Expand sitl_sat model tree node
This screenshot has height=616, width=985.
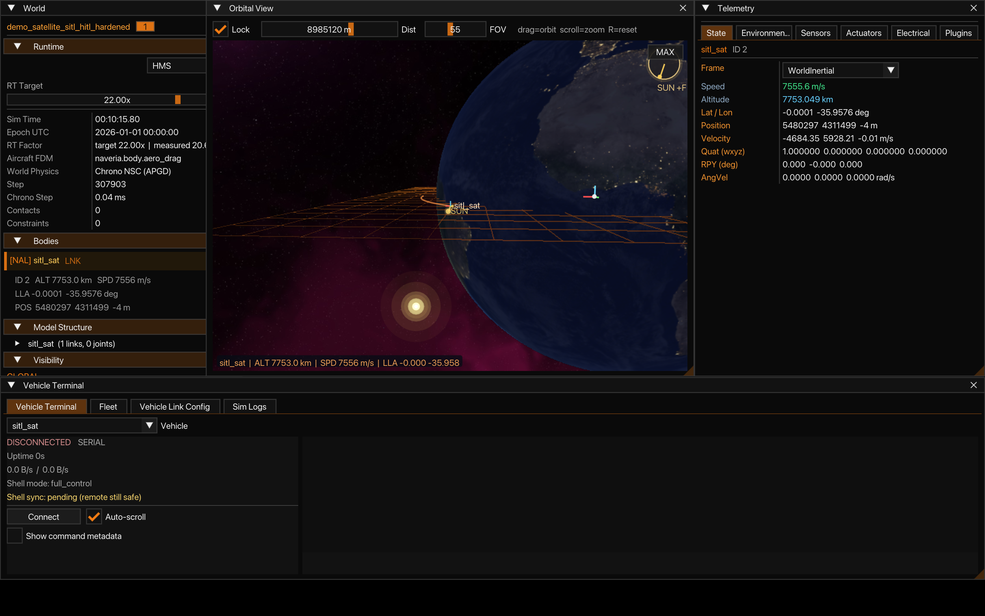tap(17, 344)
